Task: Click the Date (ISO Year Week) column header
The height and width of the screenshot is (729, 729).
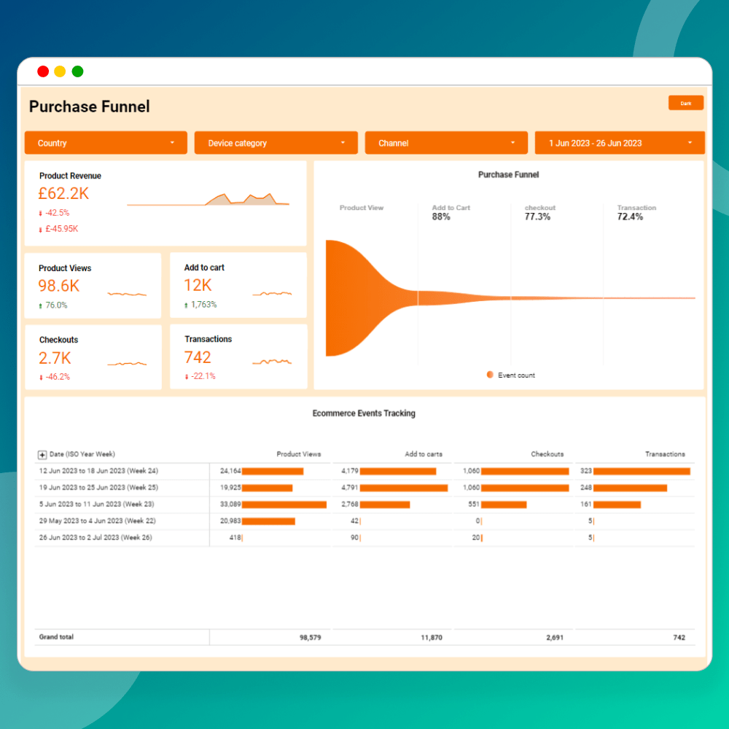Action: [82, 454]
